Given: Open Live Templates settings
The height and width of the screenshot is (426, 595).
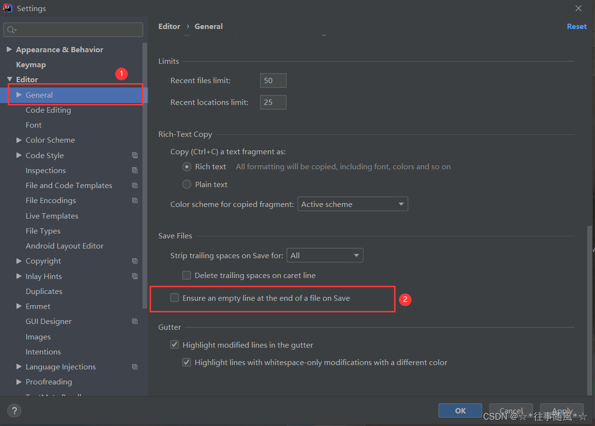Looking at the screenshot, I should coord(52,216).
